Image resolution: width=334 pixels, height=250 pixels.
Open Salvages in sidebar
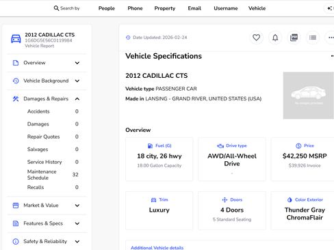click(38, 150)
